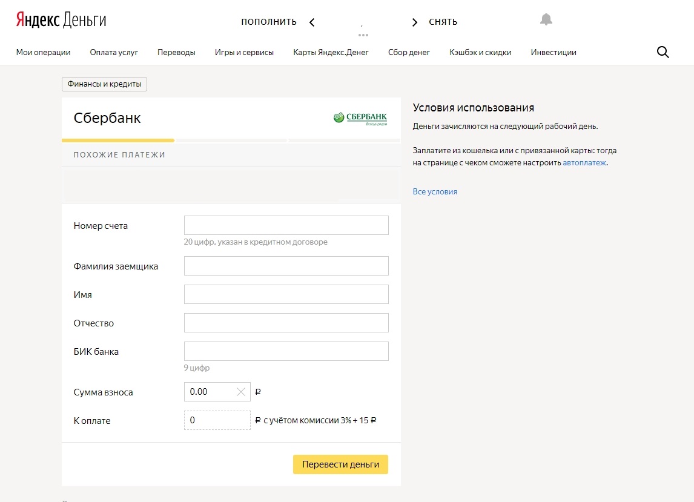Screen dimensions: 694x502
Task: Click the Фамилия заемщика input field
Action: tap(286, 266)
